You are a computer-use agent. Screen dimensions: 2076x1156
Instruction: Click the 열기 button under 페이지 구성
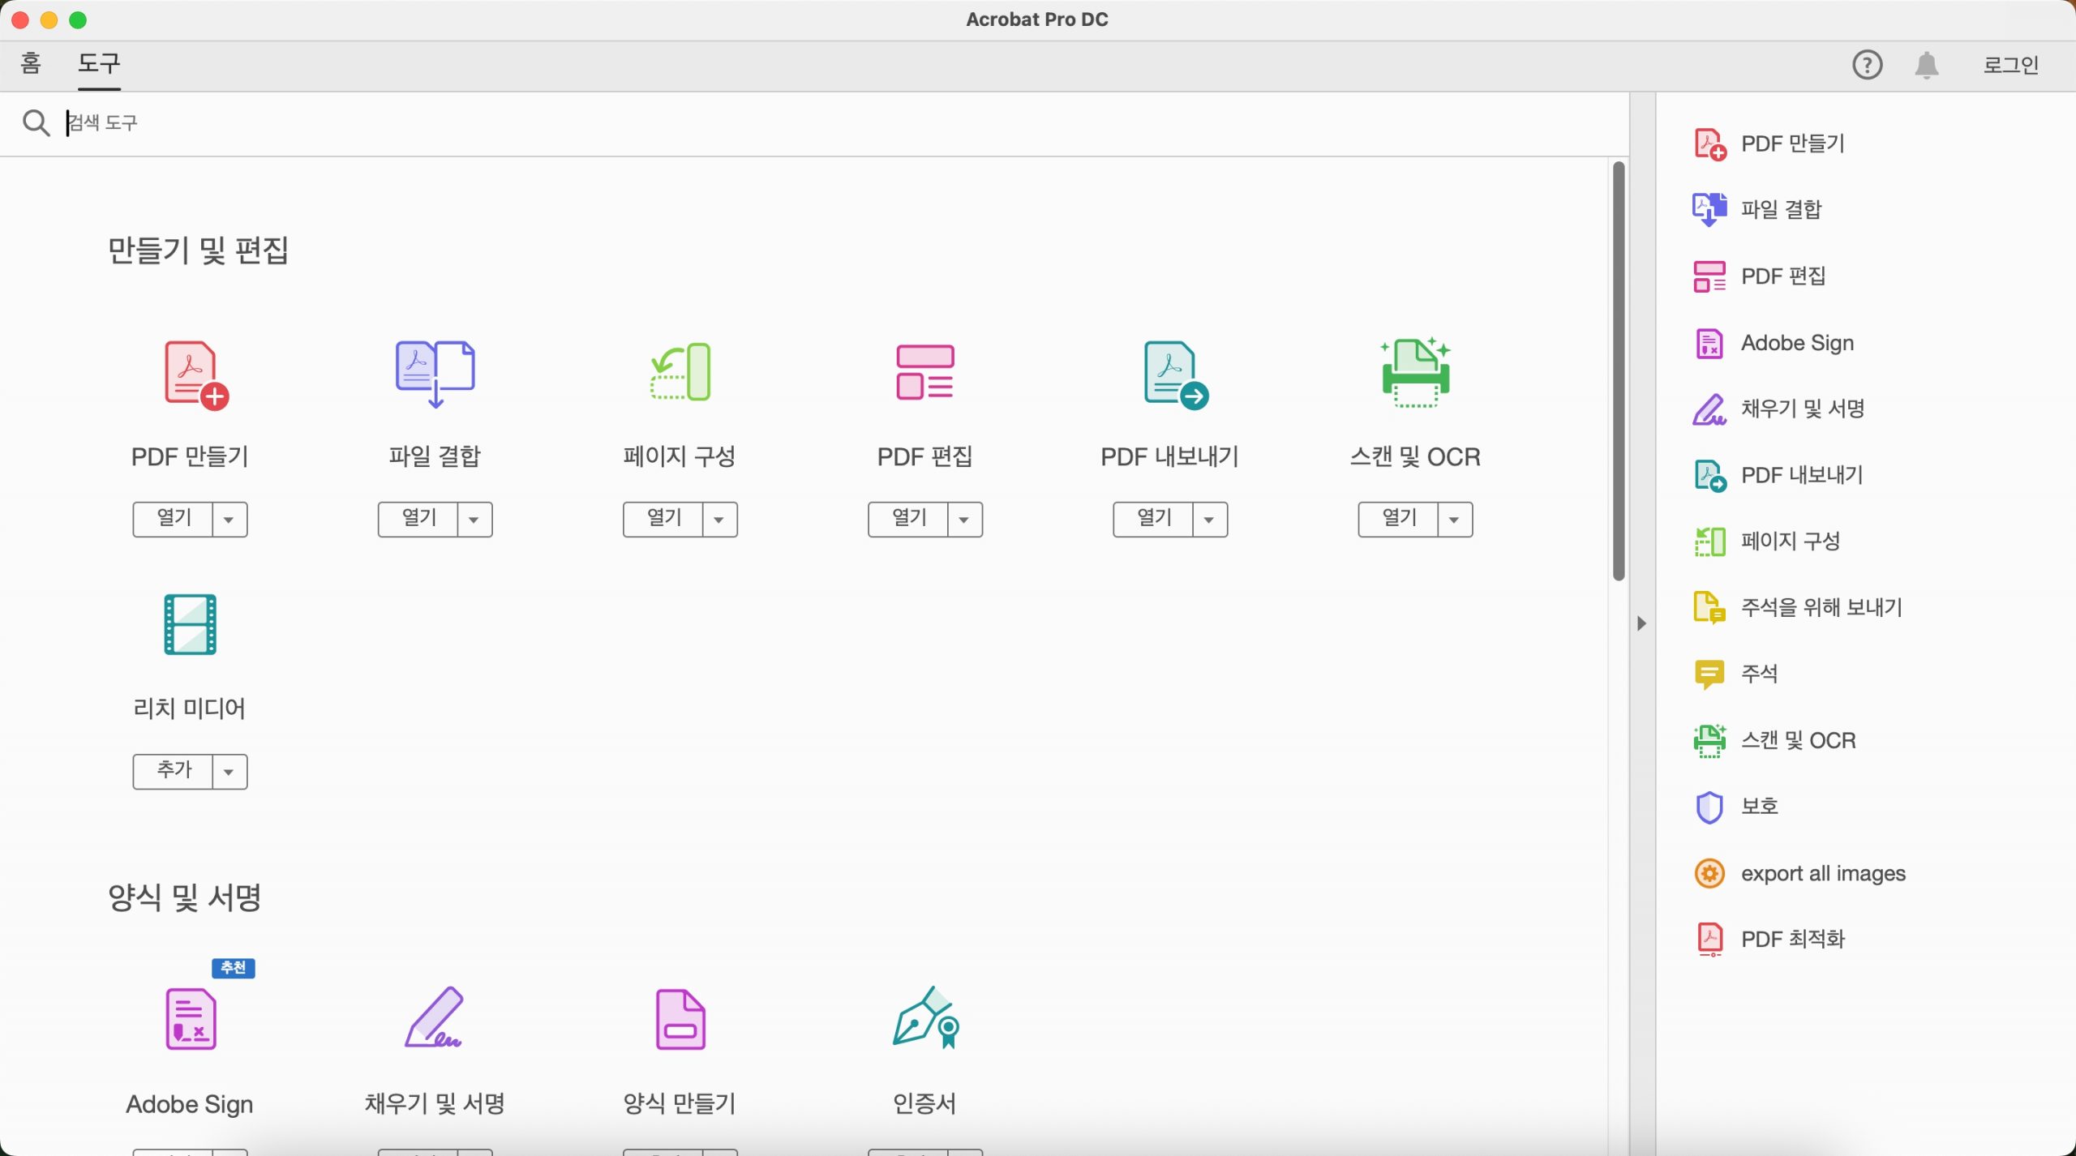[663, 520]
